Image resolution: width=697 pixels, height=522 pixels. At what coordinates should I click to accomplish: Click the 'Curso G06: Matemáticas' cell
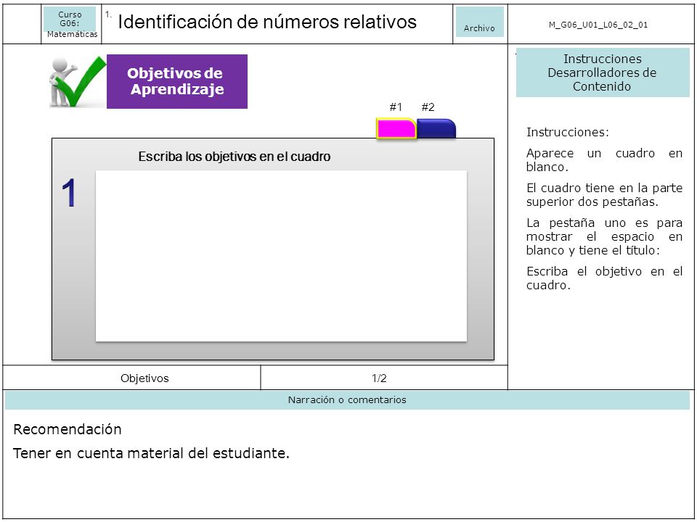[x=70, y=25]
